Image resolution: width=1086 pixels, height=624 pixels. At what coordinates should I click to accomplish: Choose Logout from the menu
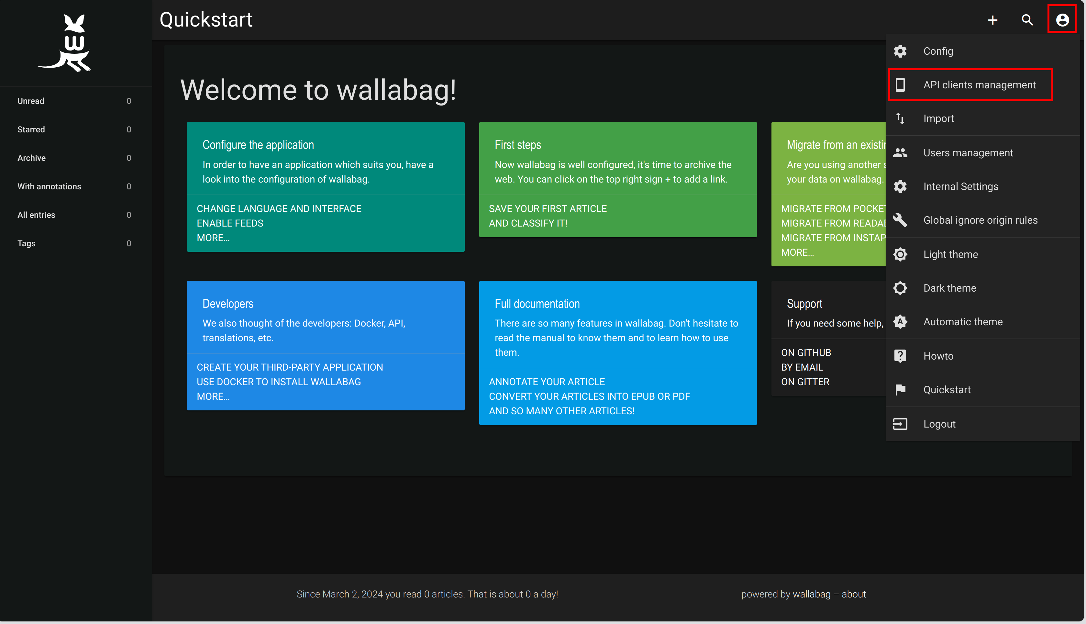tap(983, 424)
